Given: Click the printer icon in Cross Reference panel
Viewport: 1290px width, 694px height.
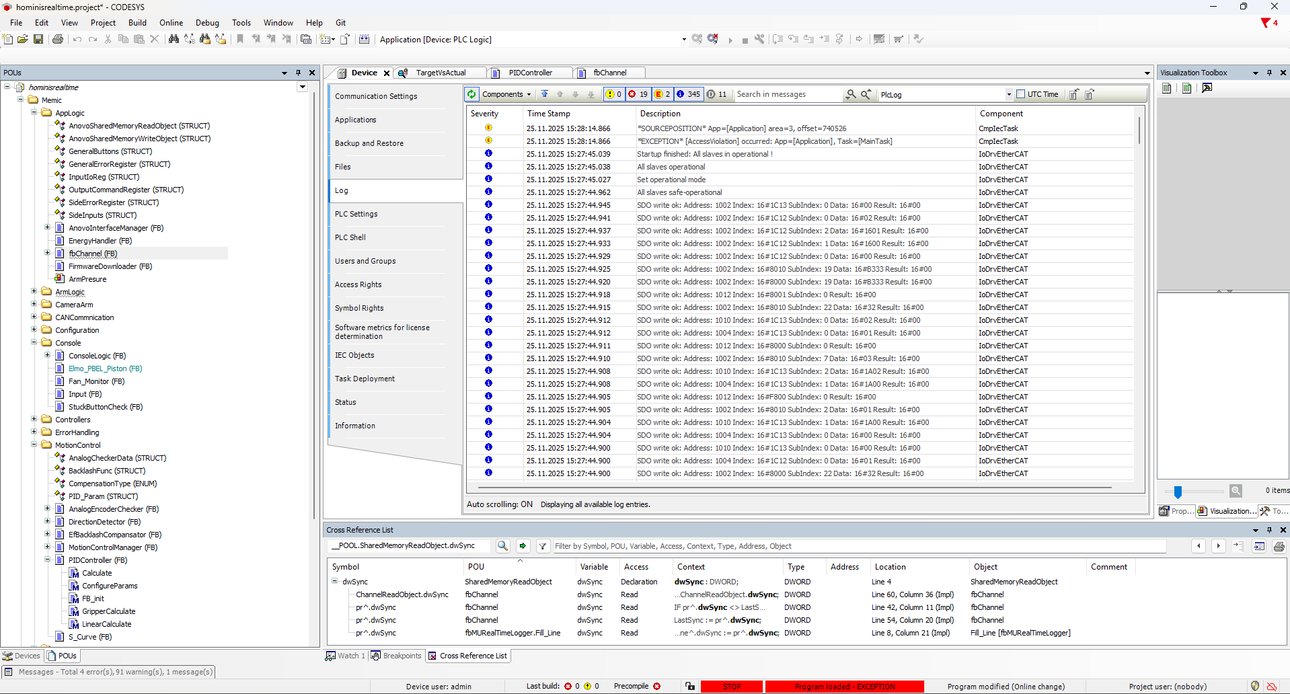Looking at the screenshot, I should 1279,546.
